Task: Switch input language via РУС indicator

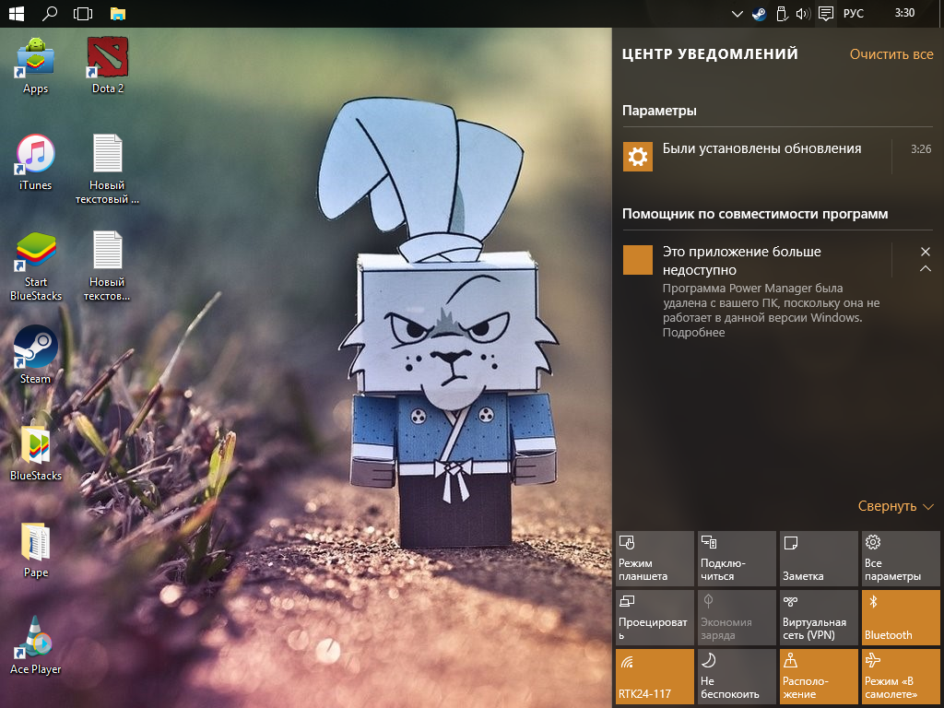Action: [853, 14]
